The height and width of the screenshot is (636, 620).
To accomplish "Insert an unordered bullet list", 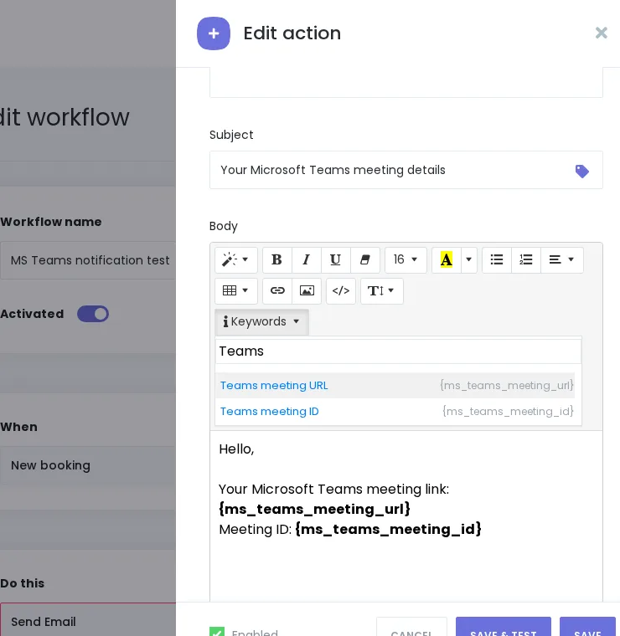I will (497, 259).
